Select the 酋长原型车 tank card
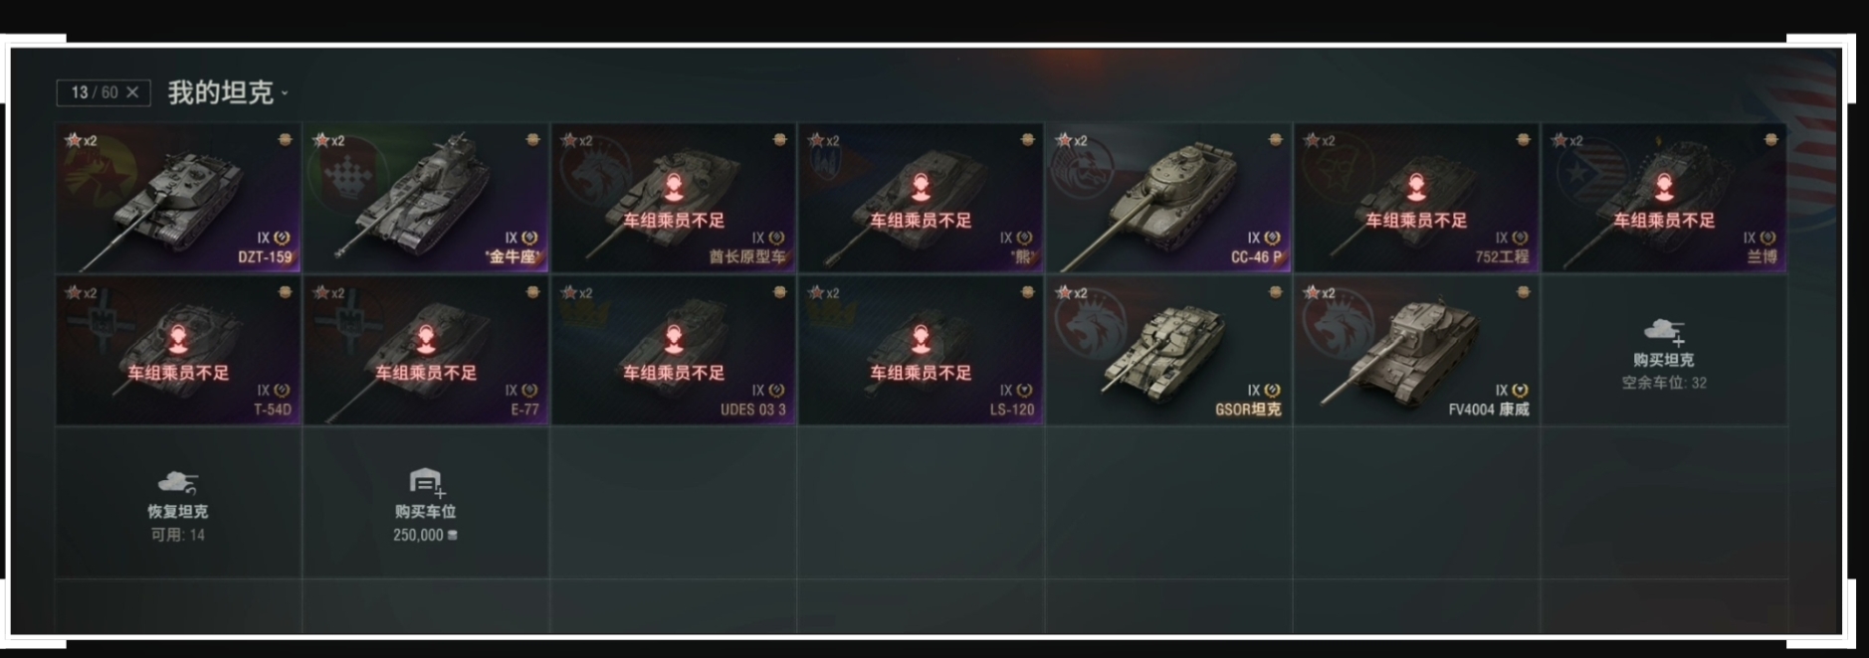1869x658 pixels. [674, 198]
